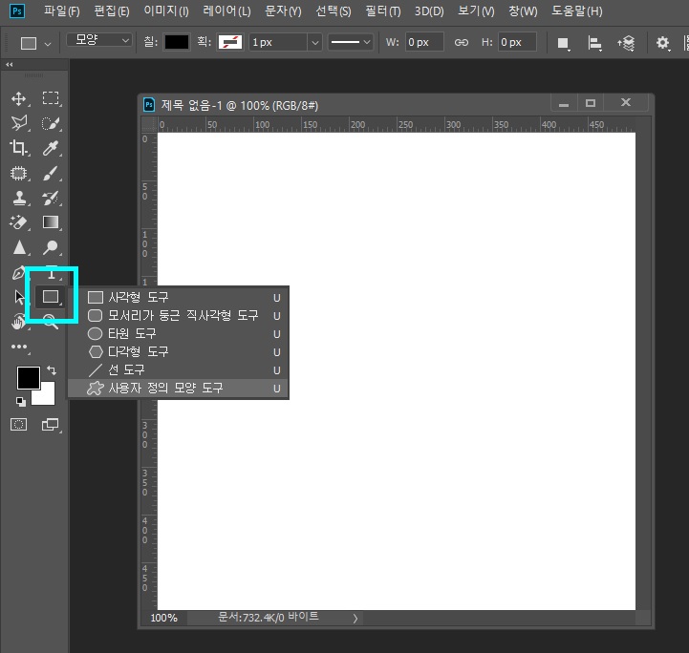Reset default foreground and background colors
The height and width of the screenshot is (653, 689).
tap(20, 401)
